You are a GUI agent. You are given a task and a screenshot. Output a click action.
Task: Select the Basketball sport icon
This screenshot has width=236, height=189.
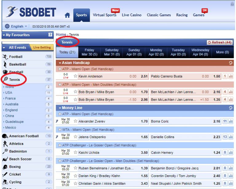(x=5, y=64)
